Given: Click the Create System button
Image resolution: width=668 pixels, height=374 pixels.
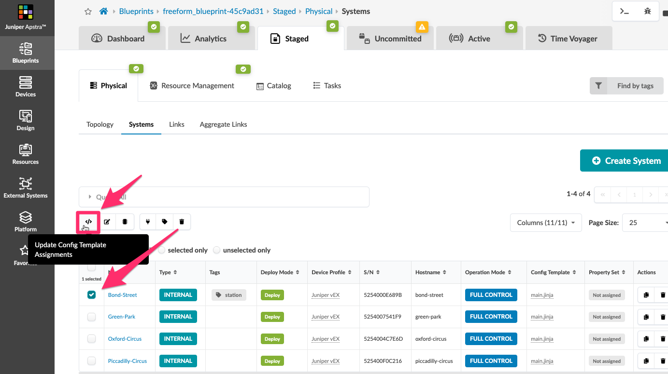Looking at the screenshot, I should tap(625, 161).
